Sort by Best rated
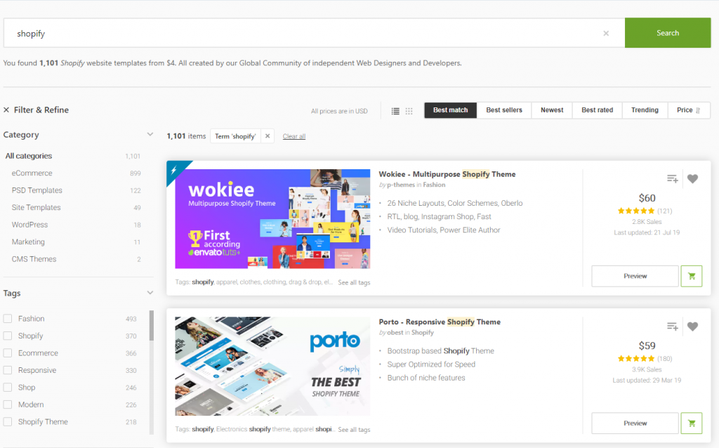 pos(597,110)
